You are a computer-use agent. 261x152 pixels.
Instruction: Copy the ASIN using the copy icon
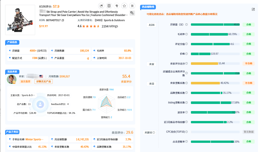coord(63,20)
